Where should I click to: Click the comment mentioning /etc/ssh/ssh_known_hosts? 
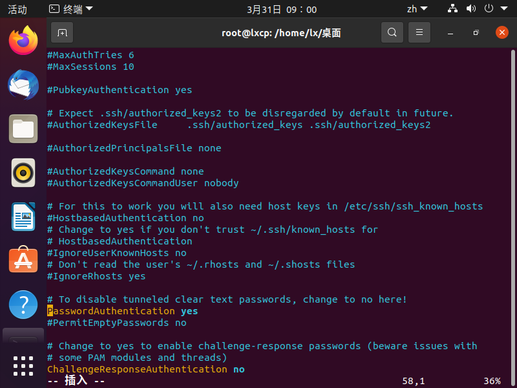[x=265, y=206]
